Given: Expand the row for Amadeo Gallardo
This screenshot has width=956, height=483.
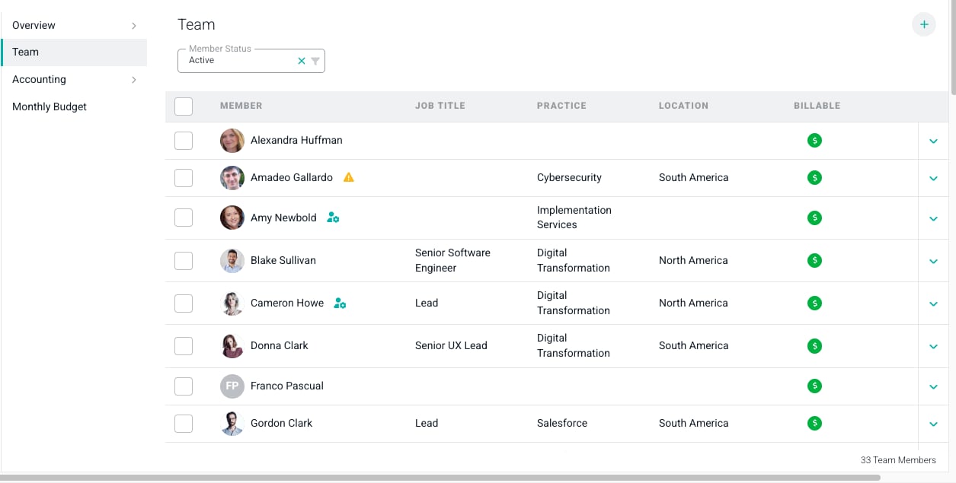Looking at the screenshot, I should (x=933, y=178).
